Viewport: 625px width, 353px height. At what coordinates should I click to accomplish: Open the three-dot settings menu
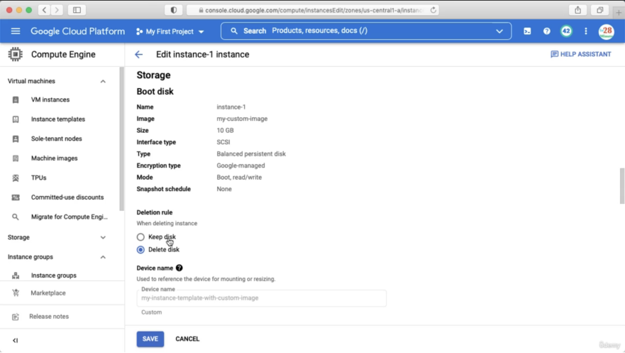point(586,31)
